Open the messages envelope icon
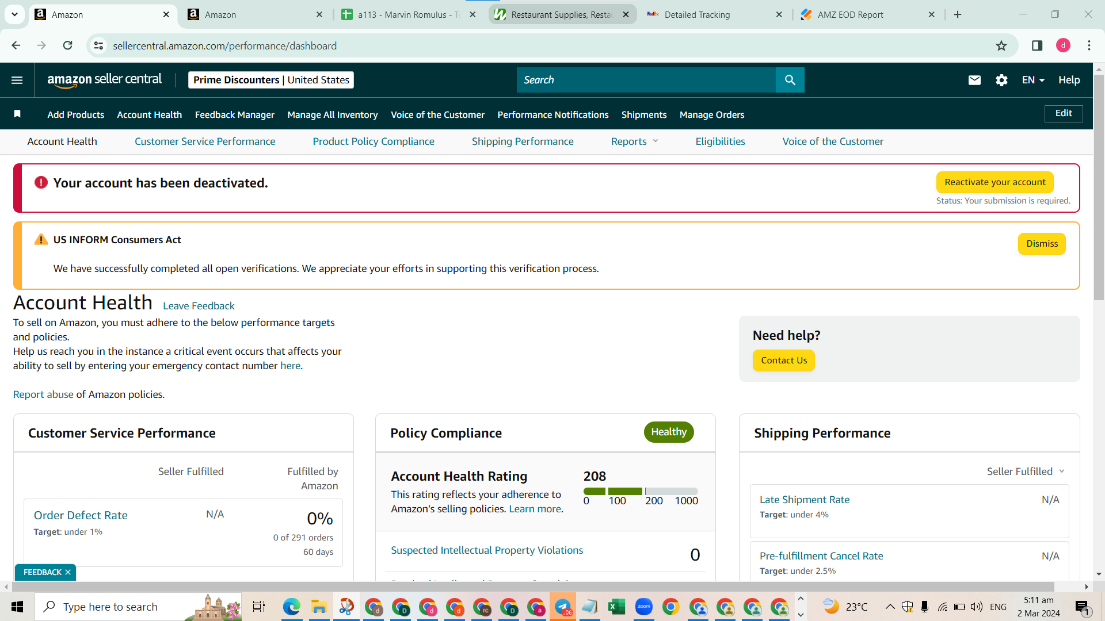The height and width of the screenshot is (621, 1105). pyautogui.click(x=974, y=80)
